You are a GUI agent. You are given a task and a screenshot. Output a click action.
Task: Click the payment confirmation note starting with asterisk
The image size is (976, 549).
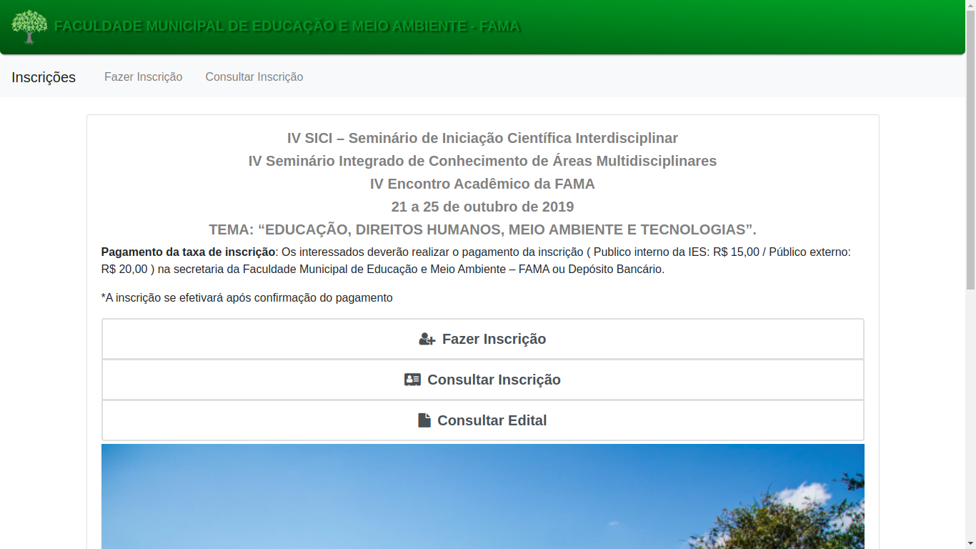point(247,298)
